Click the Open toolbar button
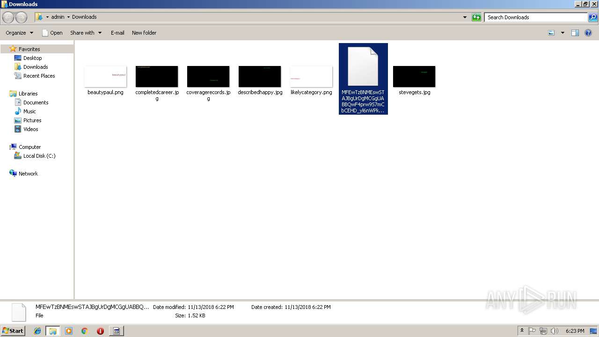The height and width of the screenshot is (337, 599). click(52, 33)
